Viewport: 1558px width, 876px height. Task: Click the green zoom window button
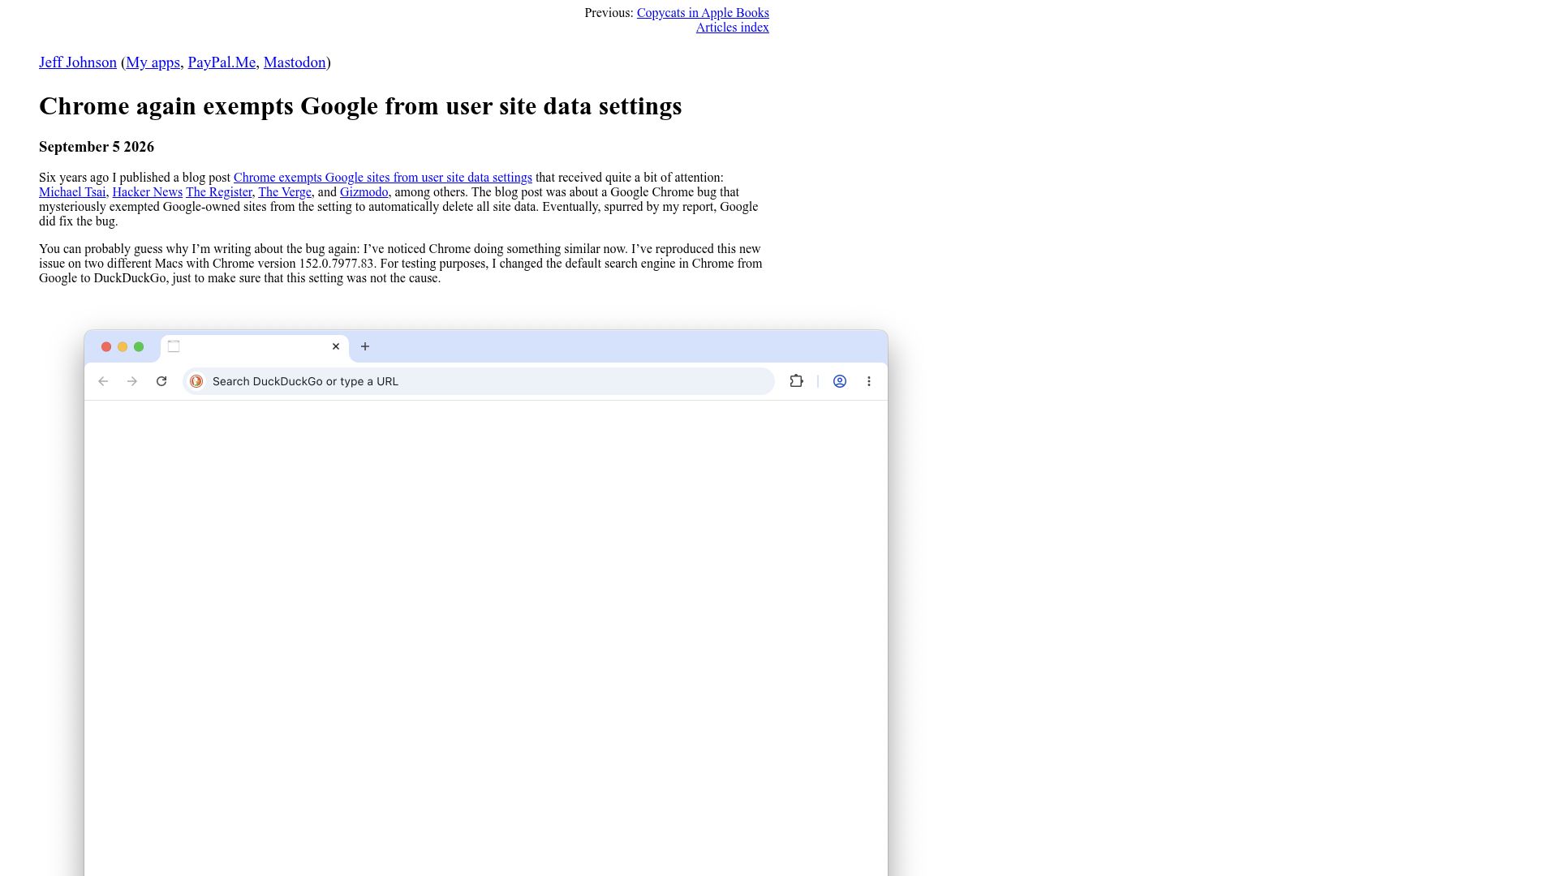point(139,346)
